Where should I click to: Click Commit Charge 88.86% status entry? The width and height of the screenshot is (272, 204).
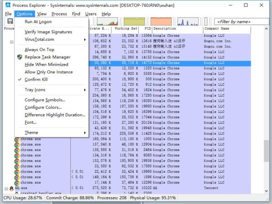pyautogui.click(x=70, y=198)
